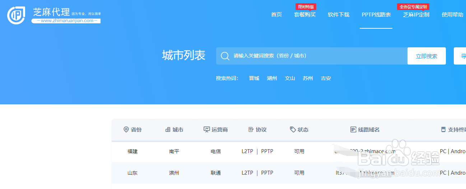The image size is (466, 189).
Task: Click the 芝麻代理 brand title
Action: 51,12
